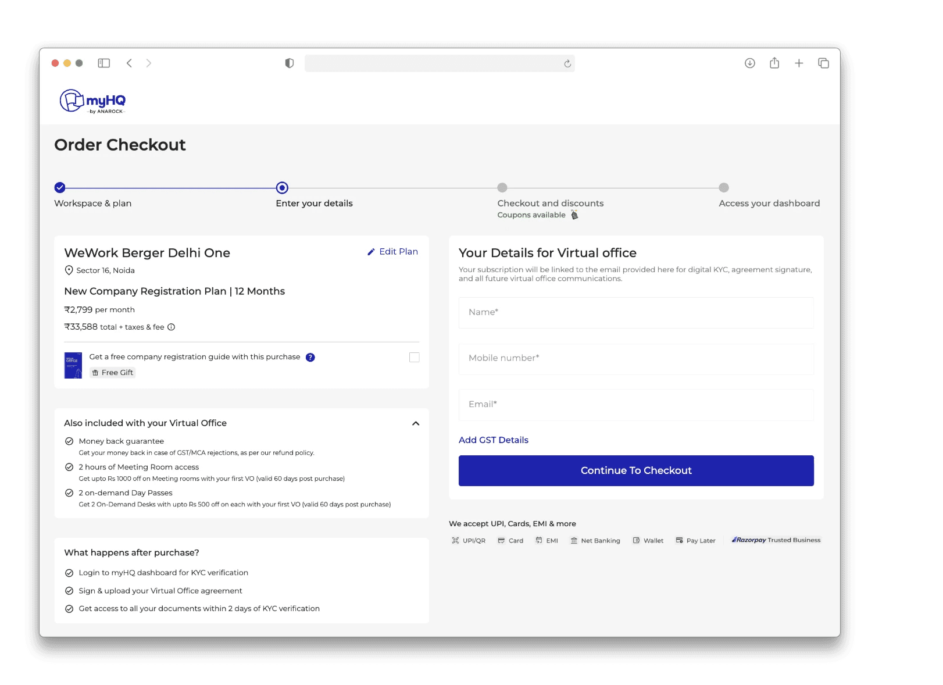943x685 pixels.
Task: Click the 2 hours of Meeting Room check icon
Action: [x=69, y=467]
